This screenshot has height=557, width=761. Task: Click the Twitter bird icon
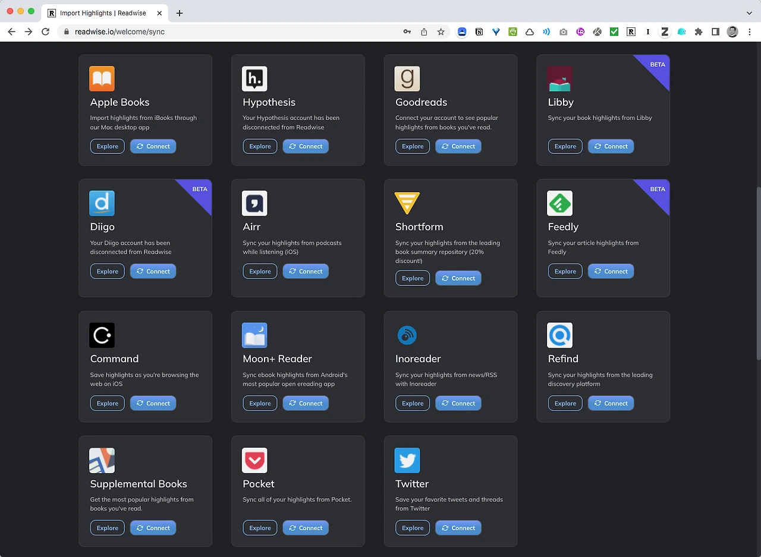(407, 461)
